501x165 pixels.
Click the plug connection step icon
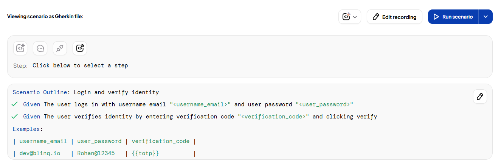pyautogui.click(x=60, y=48)
